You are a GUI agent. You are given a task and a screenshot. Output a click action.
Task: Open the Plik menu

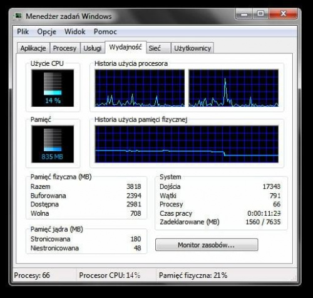(x=23, y=31)
